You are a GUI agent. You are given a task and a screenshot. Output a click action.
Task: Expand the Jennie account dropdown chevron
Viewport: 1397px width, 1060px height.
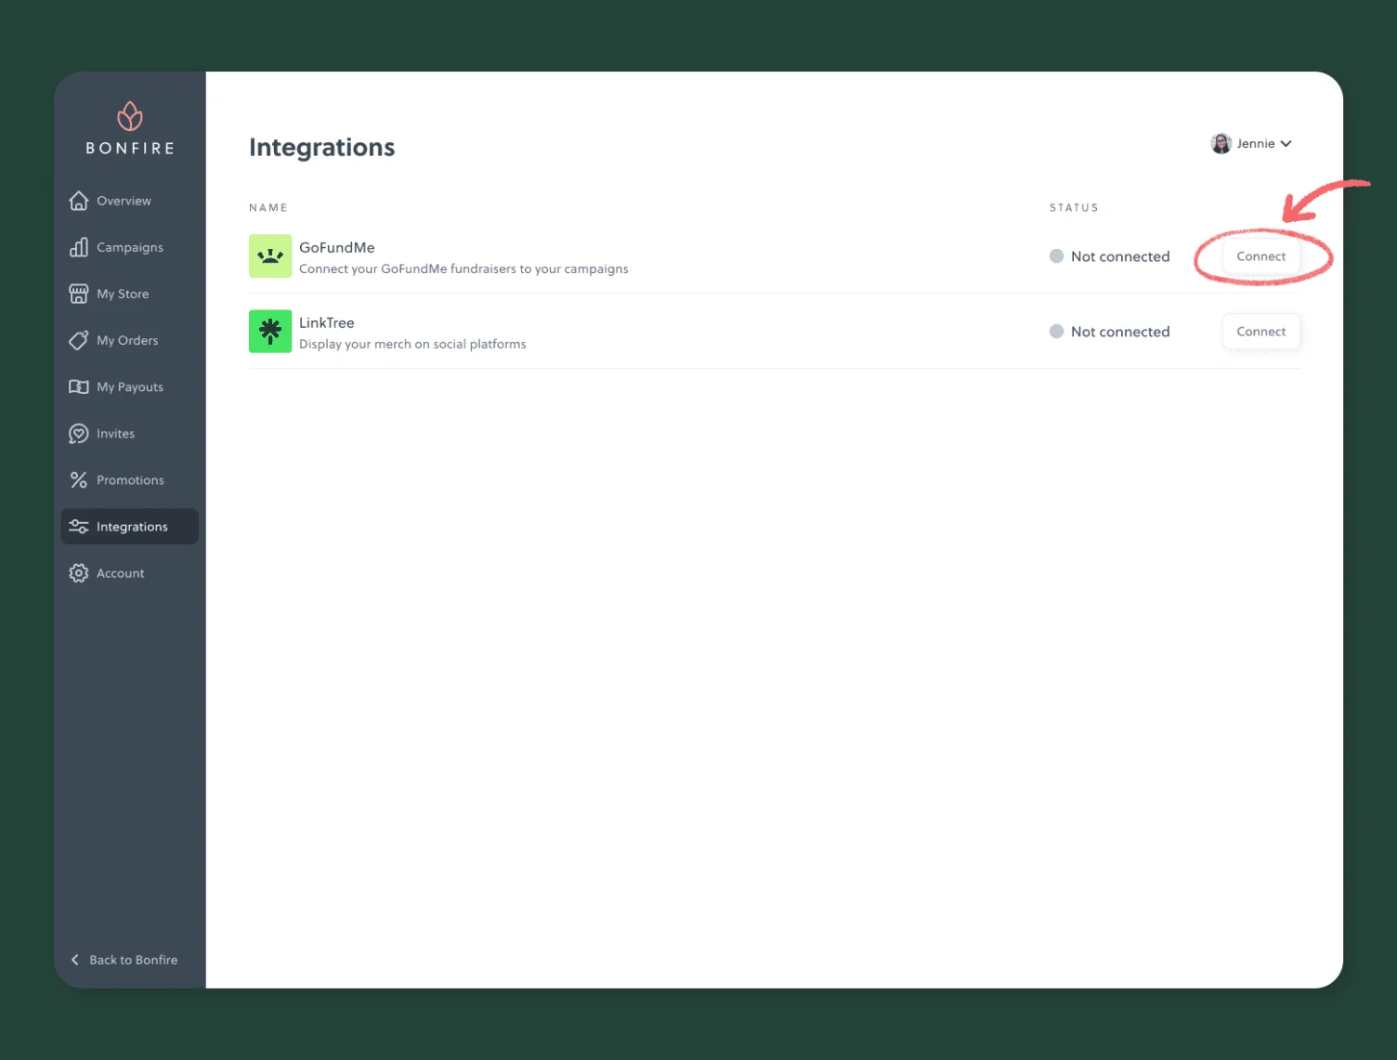pos(1286,144)
